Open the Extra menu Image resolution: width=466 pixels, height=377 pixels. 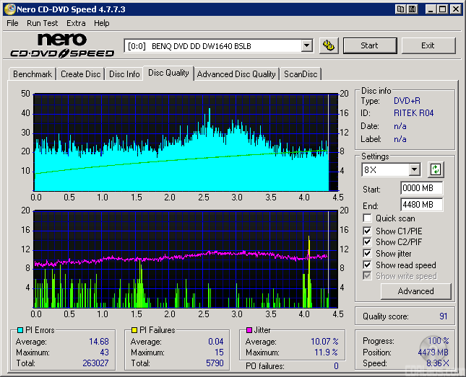click(76, 23)
